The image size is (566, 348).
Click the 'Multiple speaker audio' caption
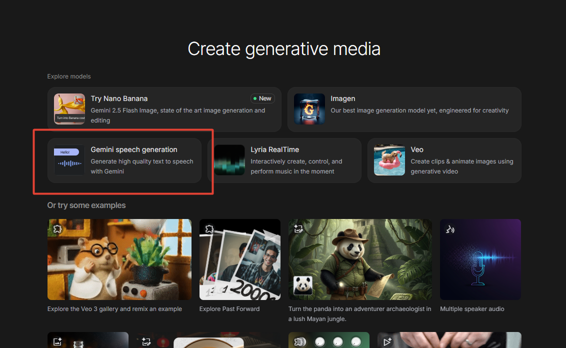[x=472, y=309]
